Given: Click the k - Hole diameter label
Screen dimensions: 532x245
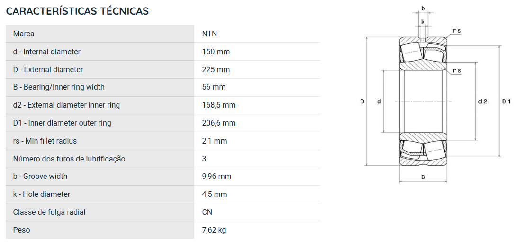Looking at the screenshot, I should [42, 194].
